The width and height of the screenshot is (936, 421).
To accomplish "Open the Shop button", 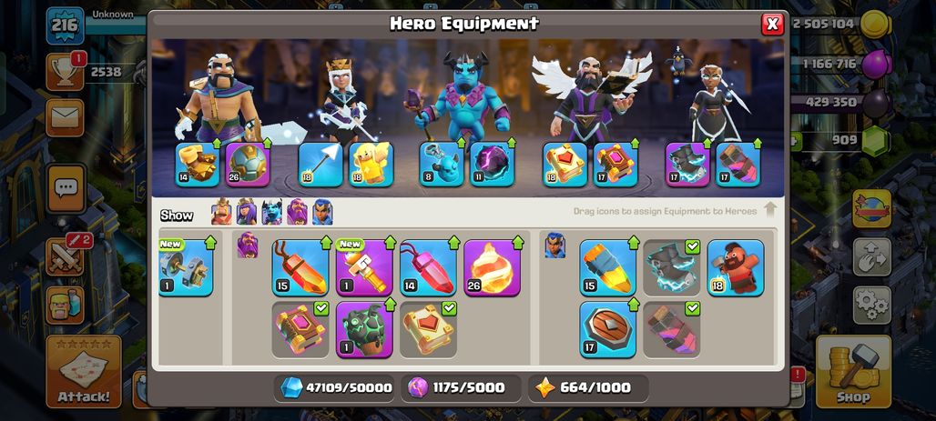I will (853, 371).
